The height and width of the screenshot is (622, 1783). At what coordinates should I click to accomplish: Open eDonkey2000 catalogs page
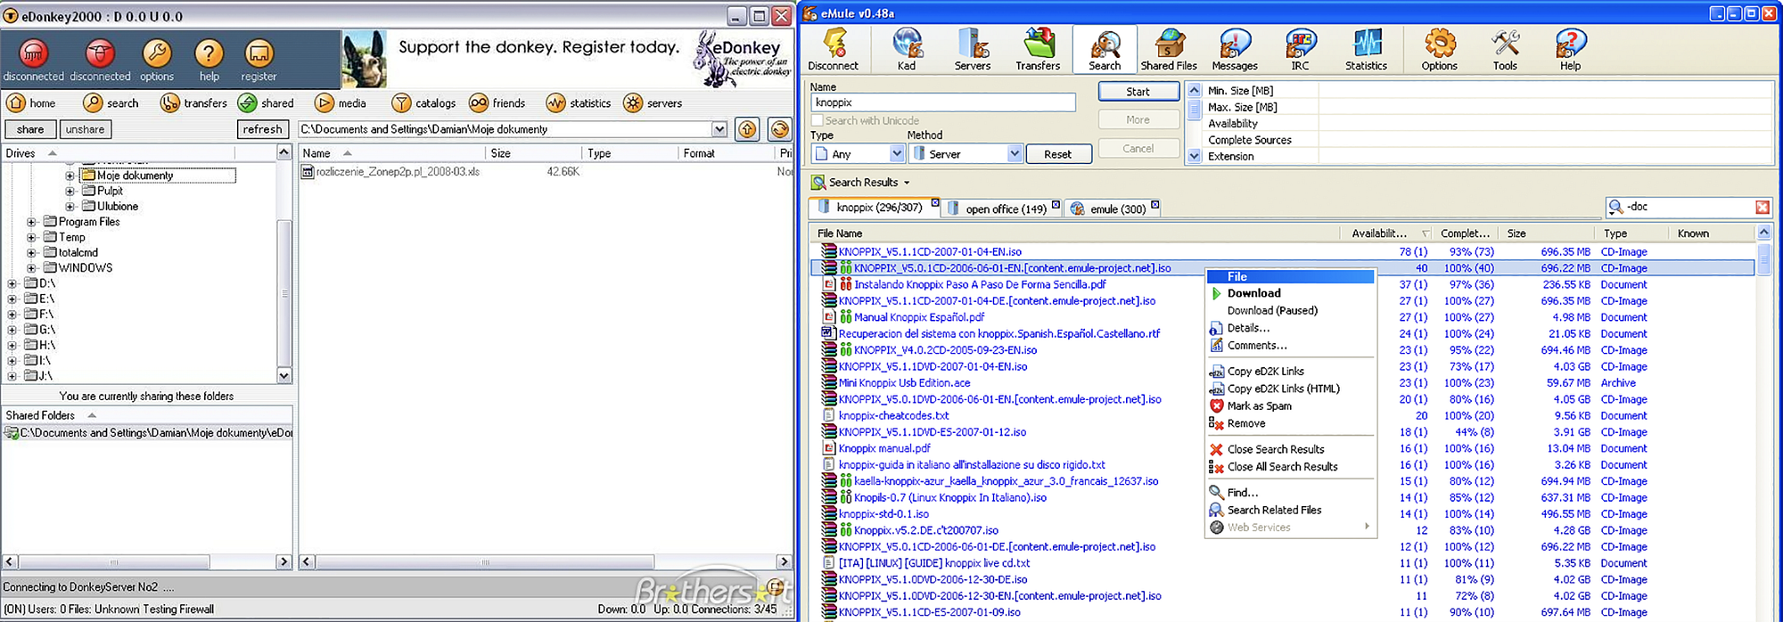[x=423, y=103]
